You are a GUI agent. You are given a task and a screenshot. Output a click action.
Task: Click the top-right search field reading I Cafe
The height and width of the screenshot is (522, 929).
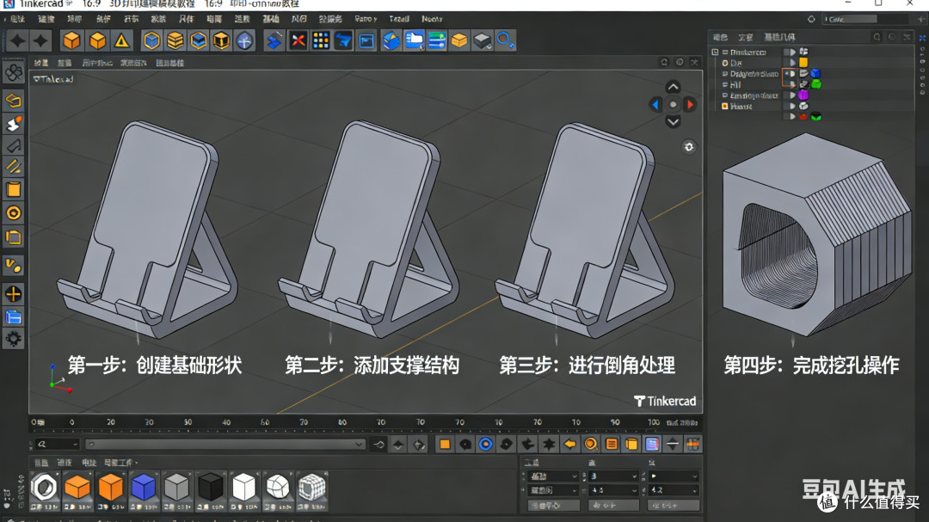865,19
